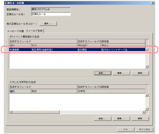Click 削除 in the JP1イベント属性値 section
Screen dimensions: 159x134
[140, 73]
